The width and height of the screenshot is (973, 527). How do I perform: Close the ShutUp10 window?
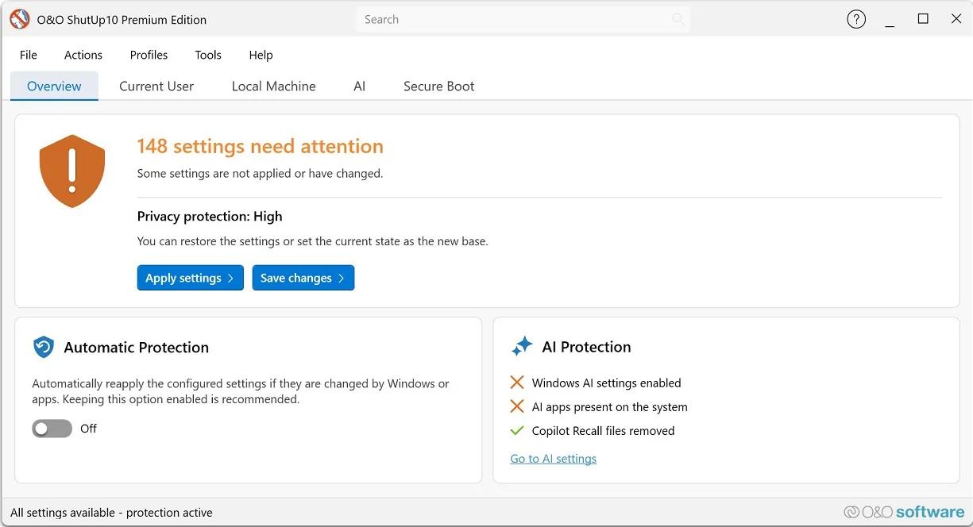coord(956,19)
